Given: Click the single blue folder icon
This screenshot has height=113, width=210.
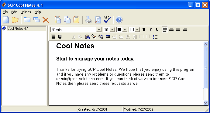Looking at the screenshot, I should tap(27, 19).
